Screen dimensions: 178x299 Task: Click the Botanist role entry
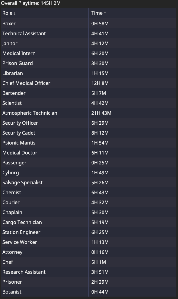coord(12,292)
